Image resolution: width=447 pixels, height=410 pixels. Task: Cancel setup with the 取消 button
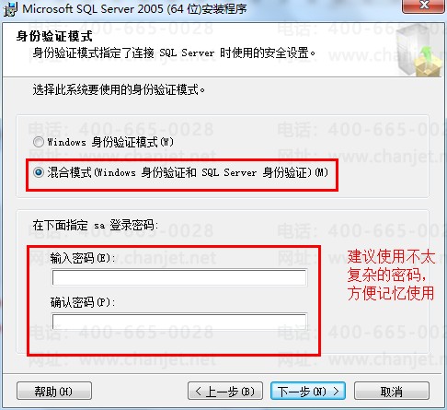click(x=392, y=391)
